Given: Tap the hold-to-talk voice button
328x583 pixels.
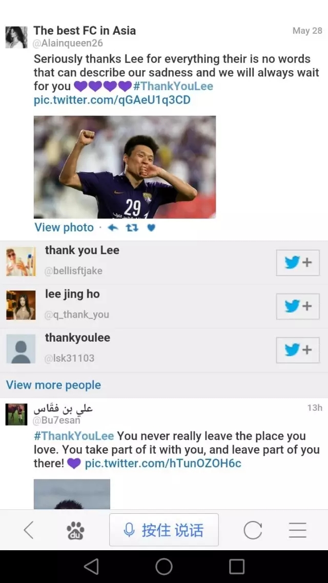Looking at the screenshot, I should [x=163, y=530].
